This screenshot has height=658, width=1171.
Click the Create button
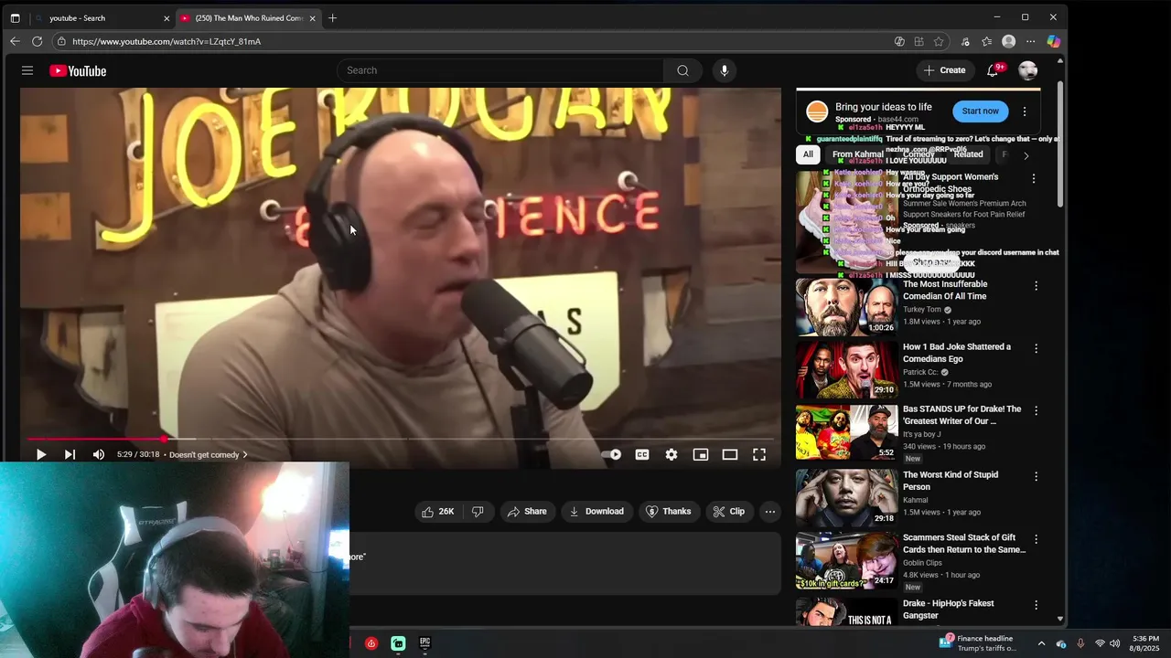944,70
